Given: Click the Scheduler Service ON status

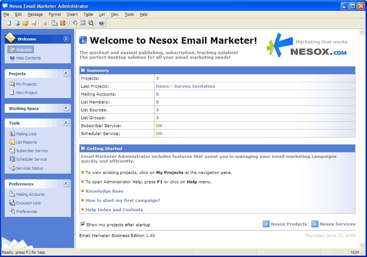Looking at the screenshot, I should [159, 133].
